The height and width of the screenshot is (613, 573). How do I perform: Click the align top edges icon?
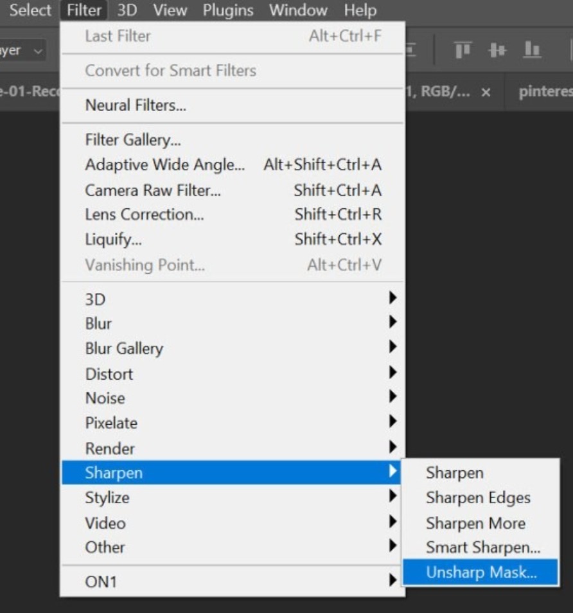463,49
